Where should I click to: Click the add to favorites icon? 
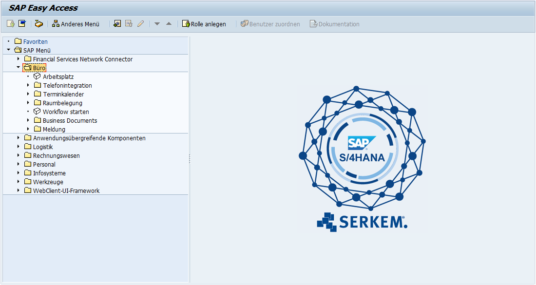click(117, 24)
